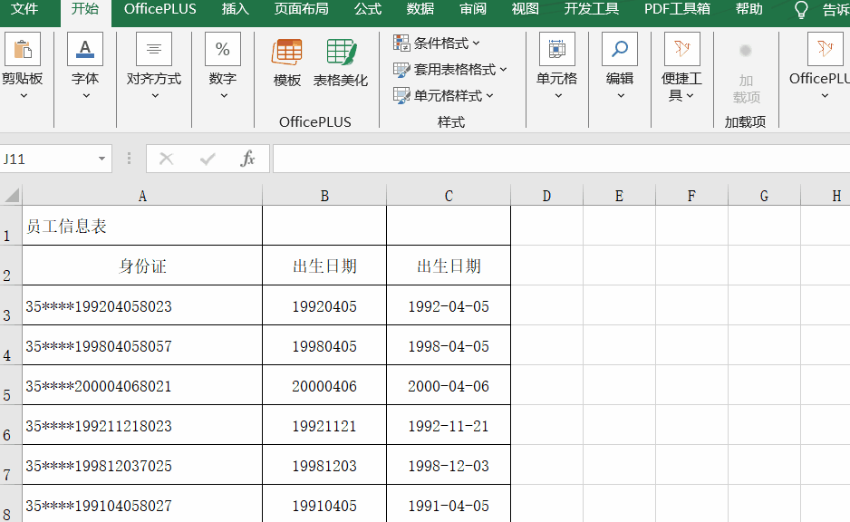Select cell 35****199104058027
This screenshot has width=850, height=522.
point(142,504)
